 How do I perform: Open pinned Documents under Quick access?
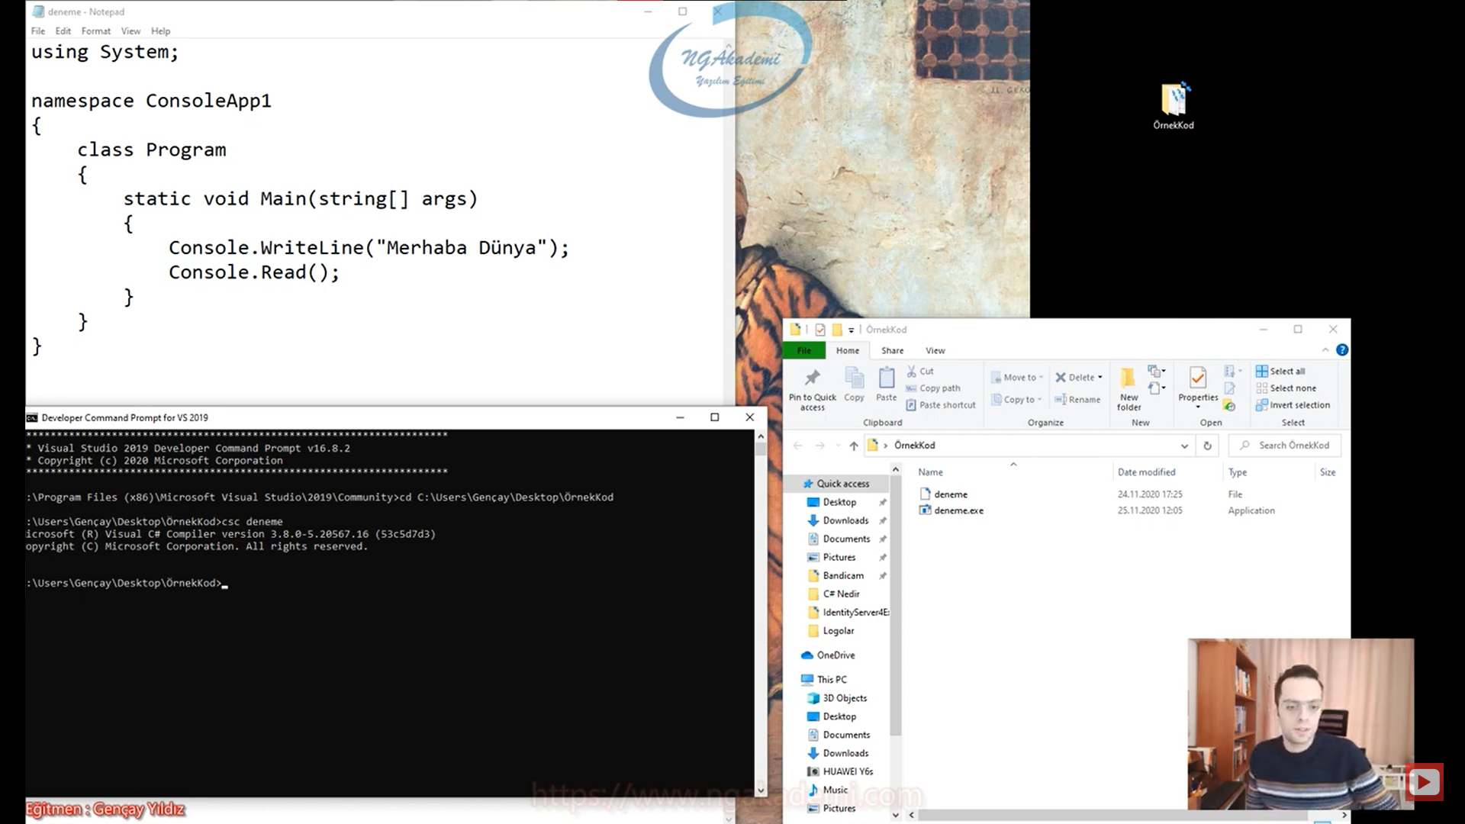pos(846,539)
